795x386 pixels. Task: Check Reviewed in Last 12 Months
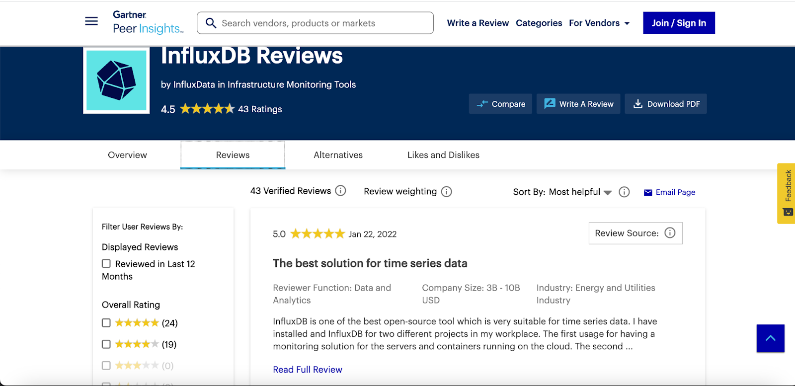[106, 264]
